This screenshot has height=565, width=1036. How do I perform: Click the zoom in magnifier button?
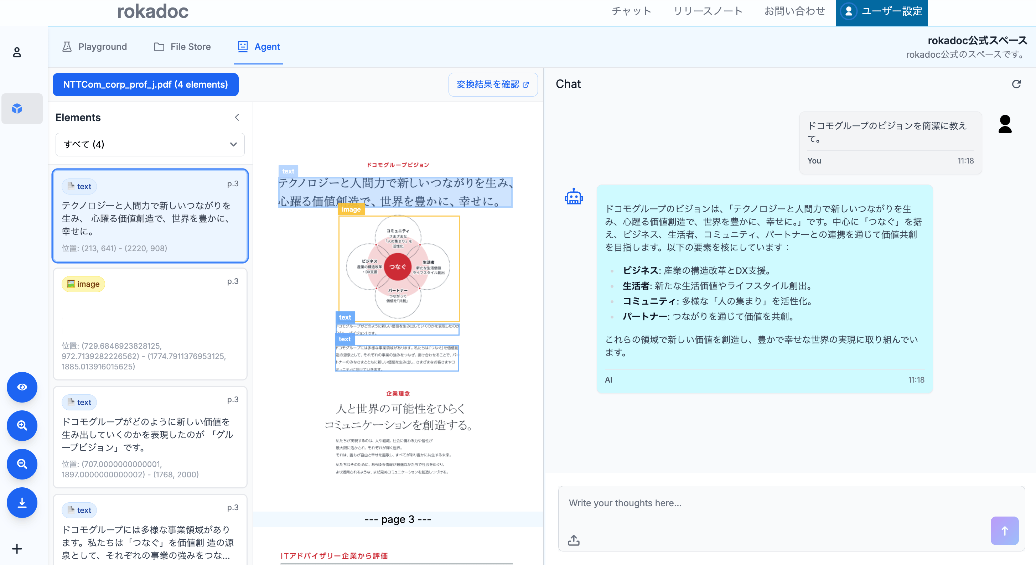point(22,425)
